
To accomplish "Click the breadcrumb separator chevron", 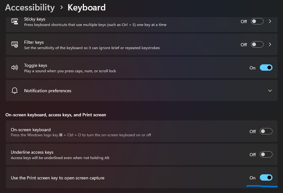I will point(61,8).
